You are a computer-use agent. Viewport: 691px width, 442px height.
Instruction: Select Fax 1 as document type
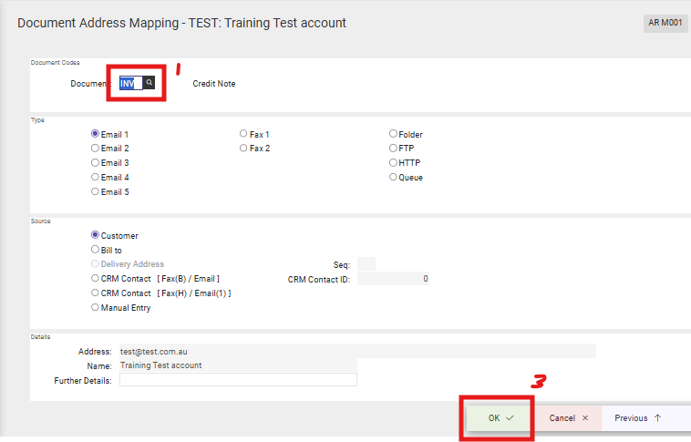point(243,134)
